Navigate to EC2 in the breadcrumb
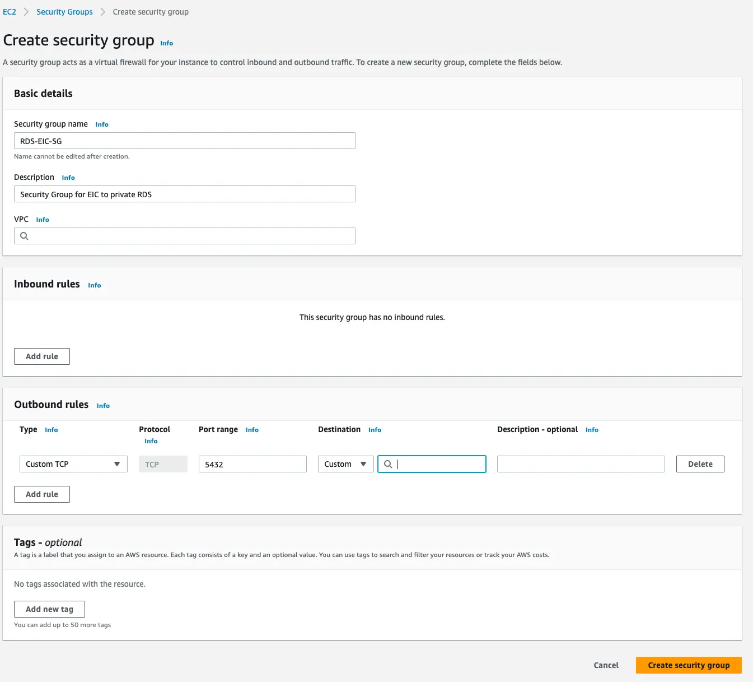This screenshot has height=682, width=753. (x=10, y=12)
